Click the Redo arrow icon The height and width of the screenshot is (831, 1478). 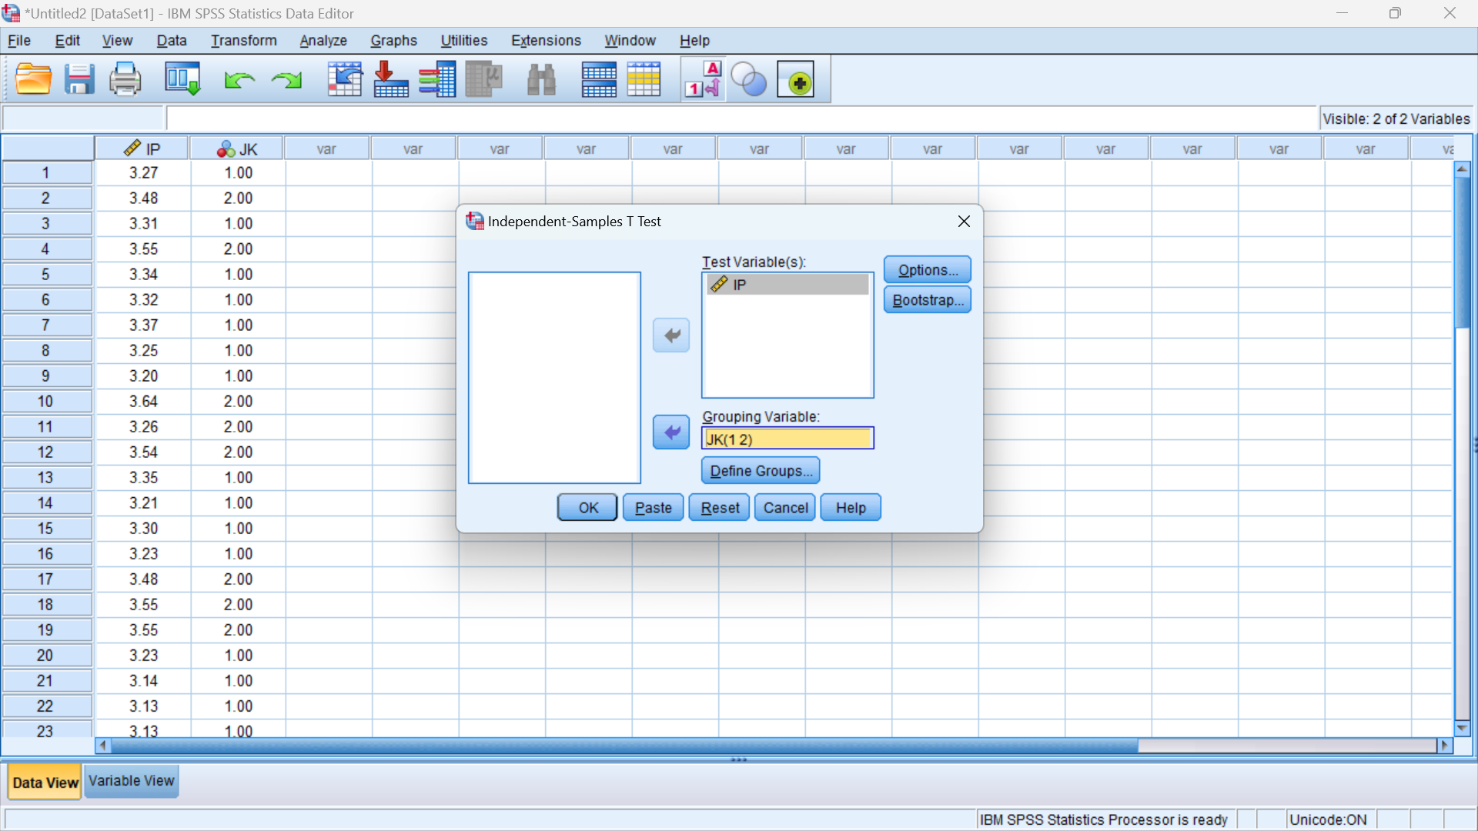point(286,80)
